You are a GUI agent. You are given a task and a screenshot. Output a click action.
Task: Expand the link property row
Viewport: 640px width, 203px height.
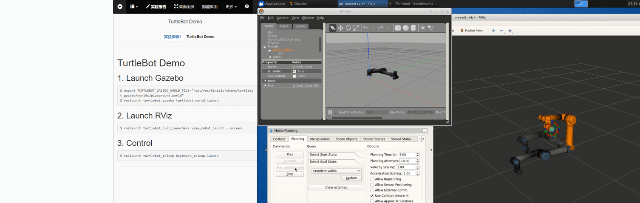coord(265,85)
